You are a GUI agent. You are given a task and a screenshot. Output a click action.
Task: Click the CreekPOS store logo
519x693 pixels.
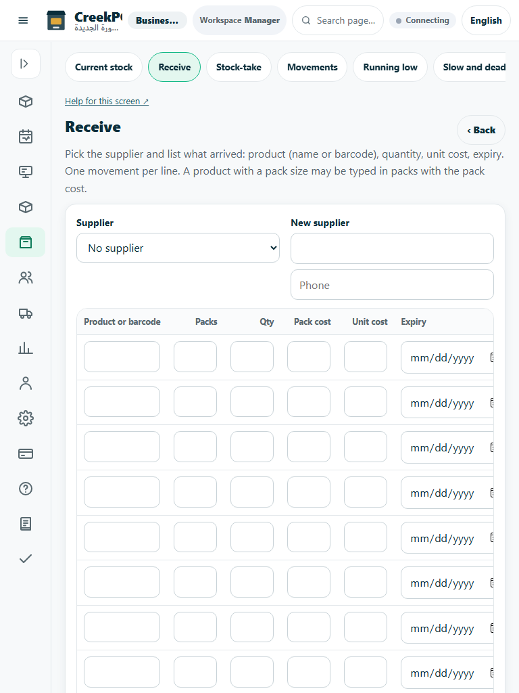[55, 20]
